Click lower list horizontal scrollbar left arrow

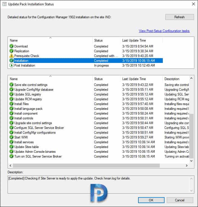(10, 165)
